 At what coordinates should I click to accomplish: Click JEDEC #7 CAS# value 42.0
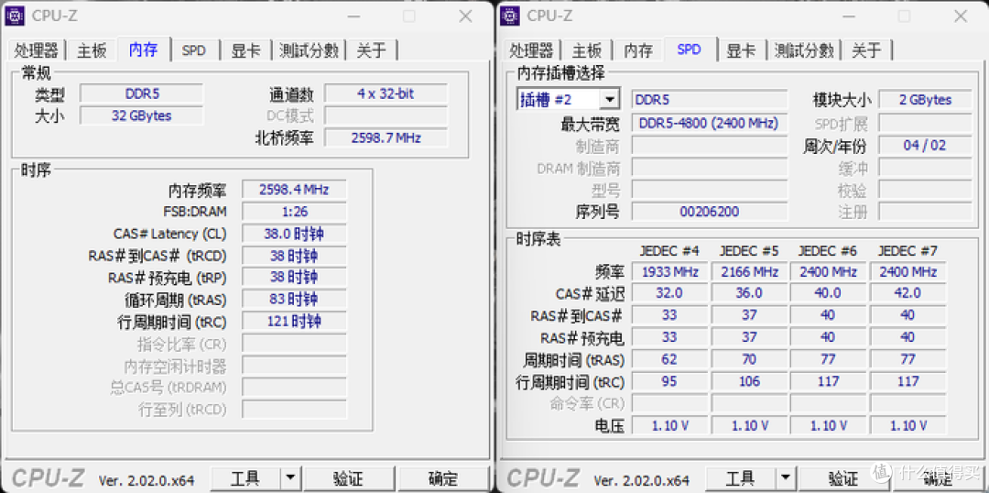907,293
